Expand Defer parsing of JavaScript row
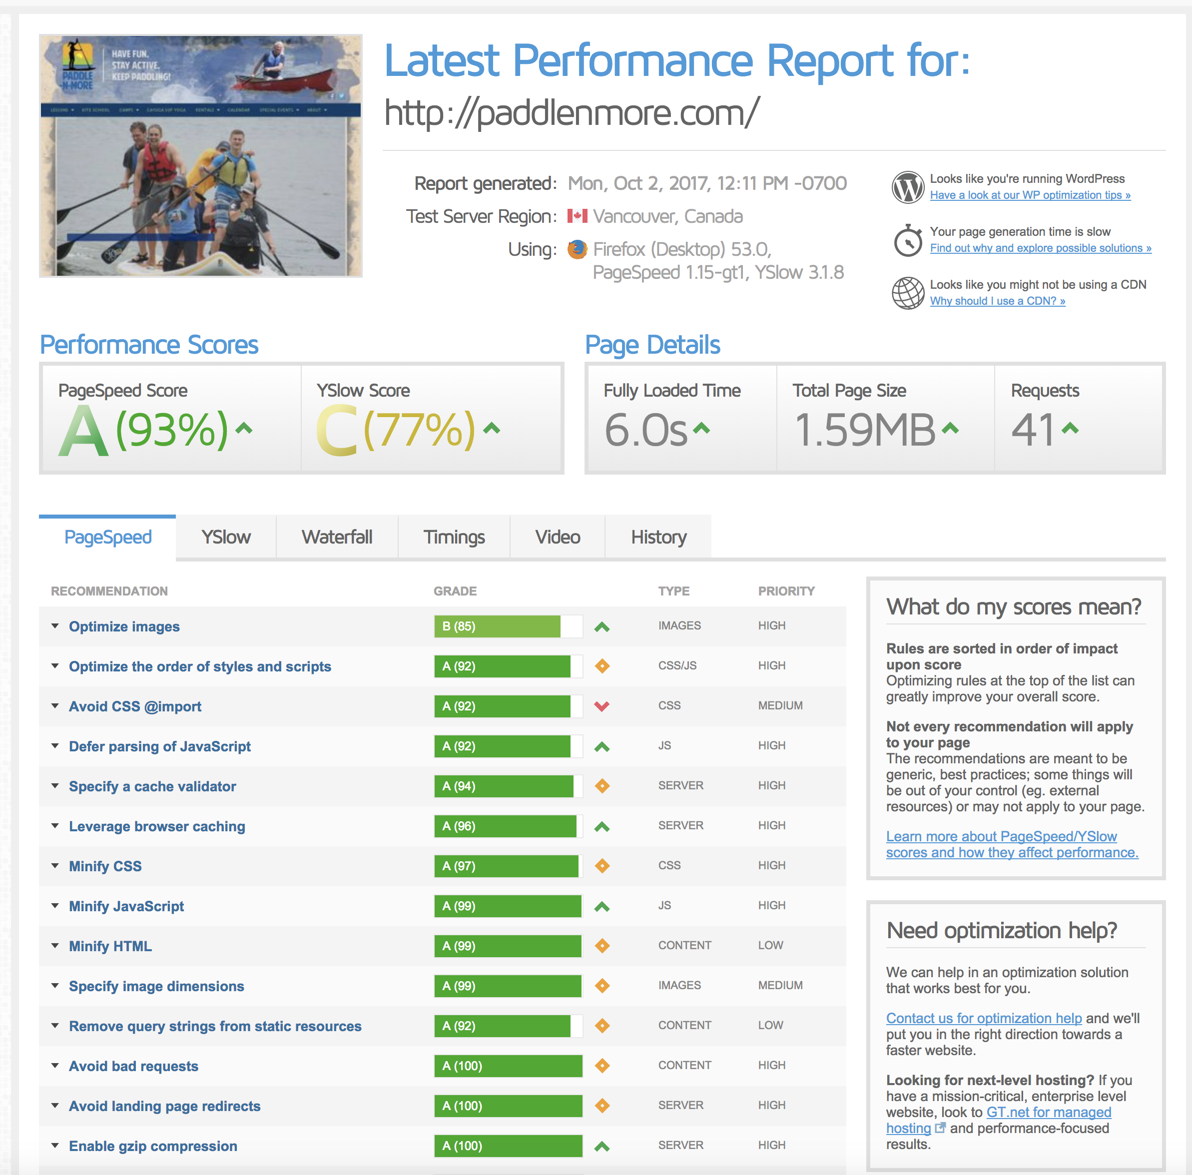This screenshot has width=1192, height=1175. (55, 746)
